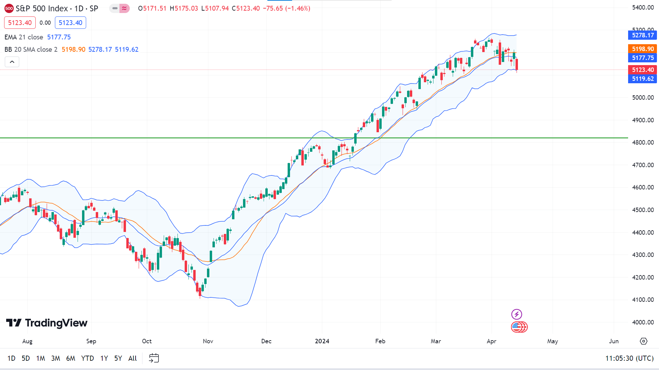Click the S&P 500 red logo icon
The image size is (659, 370).
[9, 9]
